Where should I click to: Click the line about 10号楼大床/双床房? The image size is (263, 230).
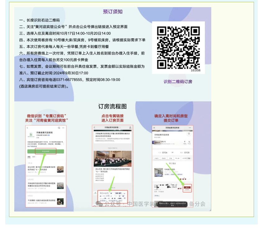[82, 40]
